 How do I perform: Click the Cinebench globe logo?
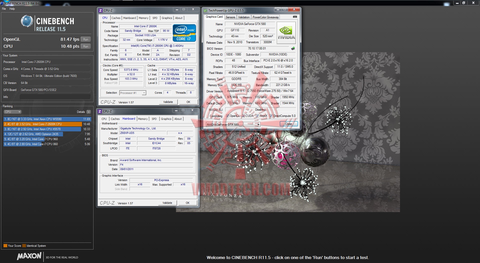27,21
